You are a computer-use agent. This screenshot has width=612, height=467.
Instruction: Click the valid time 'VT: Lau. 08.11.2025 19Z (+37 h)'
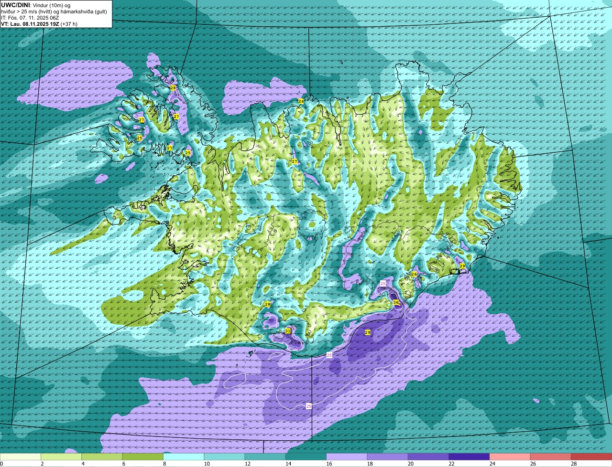coord(39,23)
